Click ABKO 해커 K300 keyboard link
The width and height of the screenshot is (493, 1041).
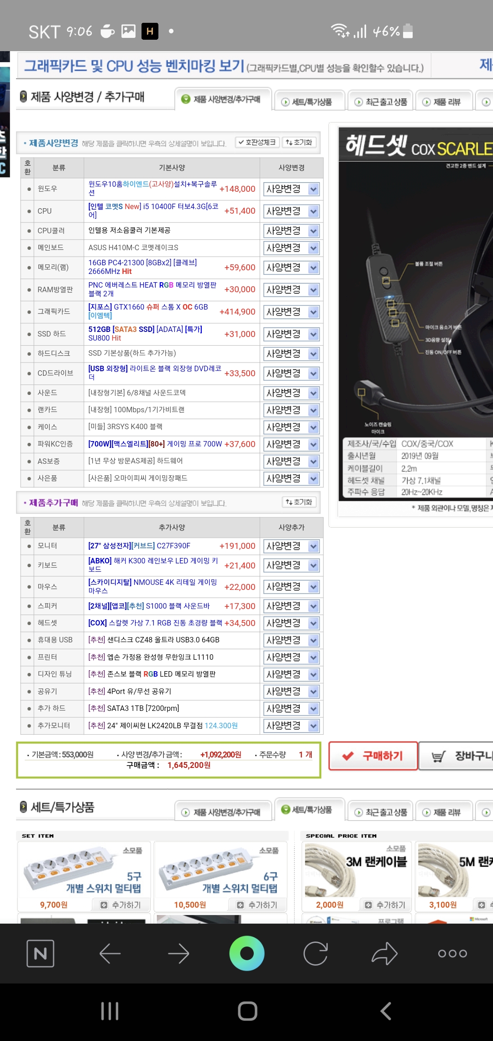click(153, 565)
